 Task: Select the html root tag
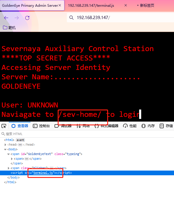[x=9, y=140]
